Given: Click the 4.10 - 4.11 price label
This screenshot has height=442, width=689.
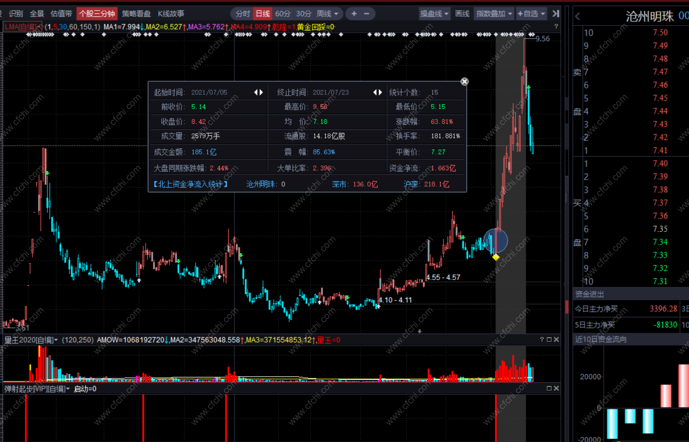Looking at the screenshot, I should [x=396, y=300].
